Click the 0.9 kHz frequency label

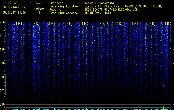[2, 63]
